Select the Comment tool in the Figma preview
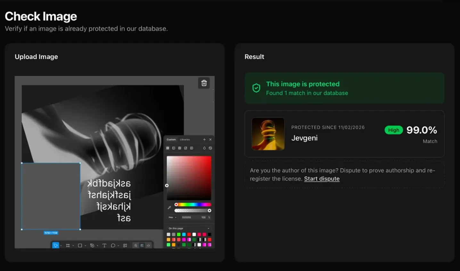The height and width of the screenshot is (271, 460). coord(113,245)
